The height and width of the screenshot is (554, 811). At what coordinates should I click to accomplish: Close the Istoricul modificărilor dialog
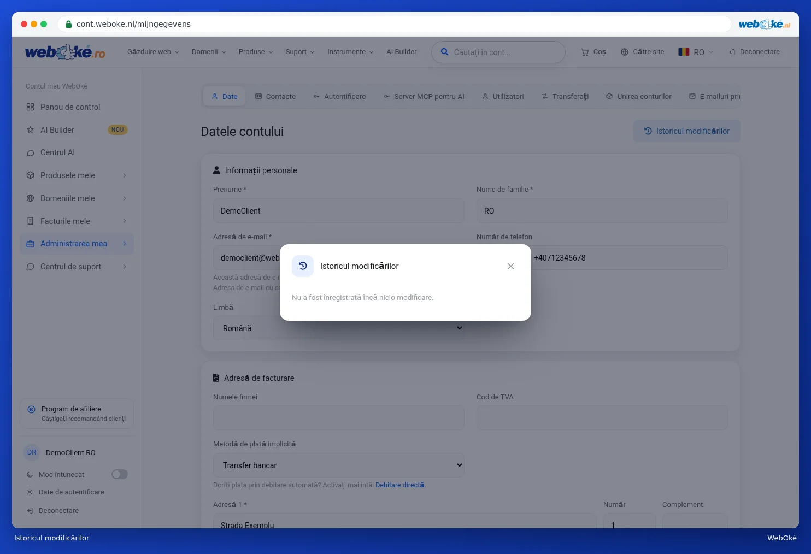click(x=510, y=266)
